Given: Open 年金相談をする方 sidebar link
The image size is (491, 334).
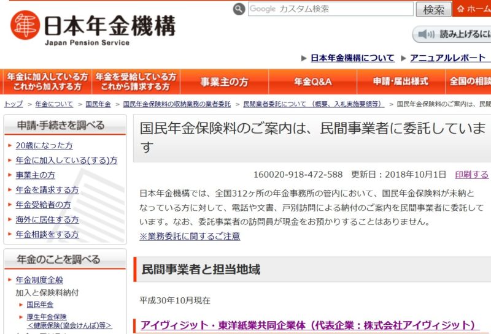Looking at the screenshot, I should (47, 234).
